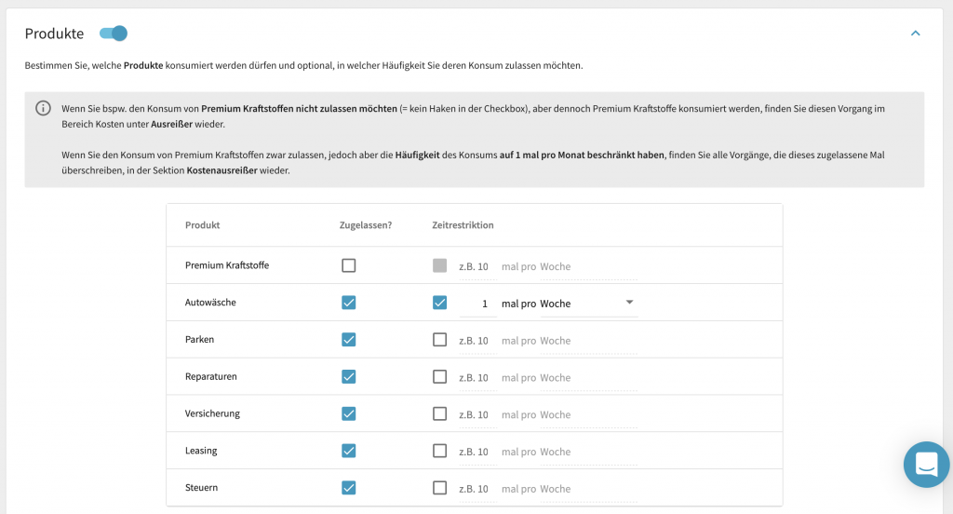
Task: Select the Parken row label
Action: [x=199, y=340]
